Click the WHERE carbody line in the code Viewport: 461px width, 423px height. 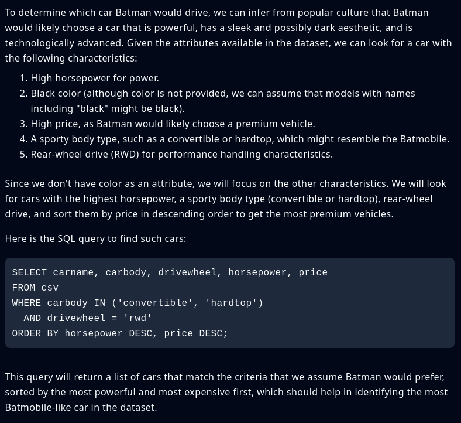(x=137, y=303)
